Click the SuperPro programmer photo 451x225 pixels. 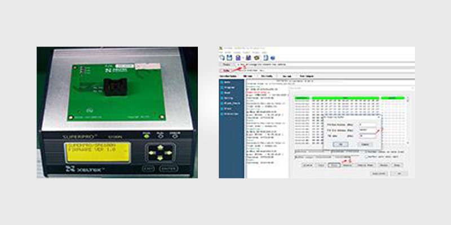(x=117, y=112)
